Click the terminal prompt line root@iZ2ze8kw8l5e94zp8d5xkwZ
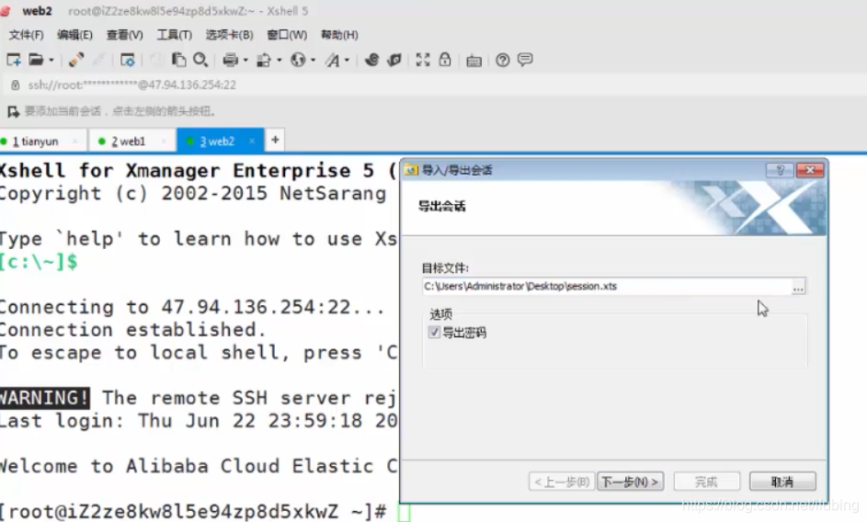This screenshot has height=522, width=867. [x=193, y=512]
